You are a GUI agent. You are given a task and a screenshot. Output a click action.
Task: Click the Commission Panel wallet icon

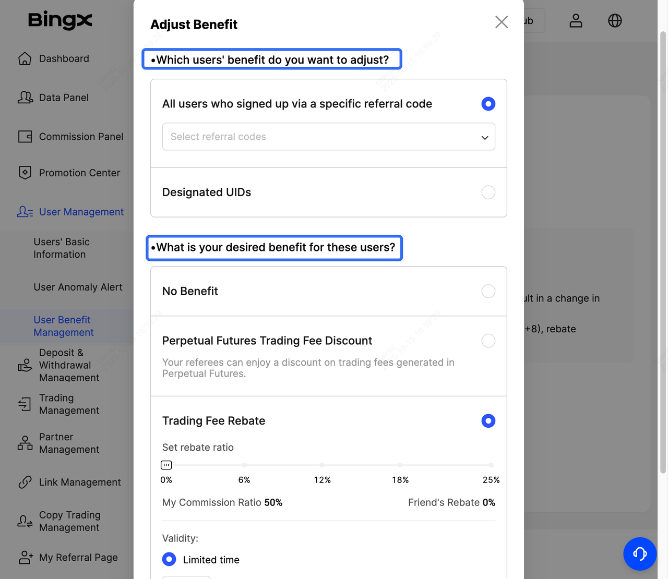click(25, 137)
